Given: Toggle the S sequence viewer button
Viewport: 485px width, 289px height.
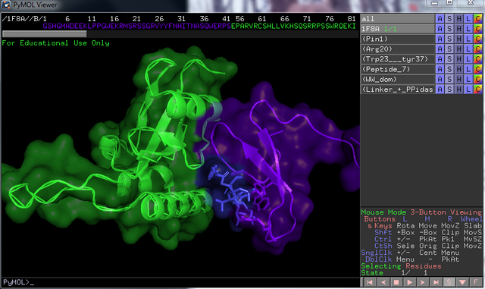Looking at the screenshot, I should coord(449,282).
